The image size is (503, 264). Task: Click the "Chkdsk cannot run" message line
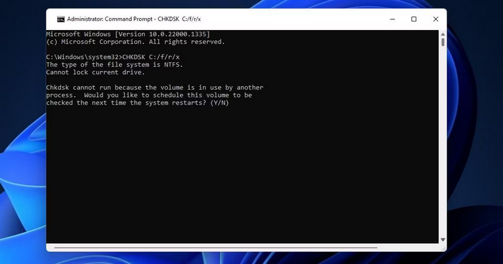[x=155, y=88]
